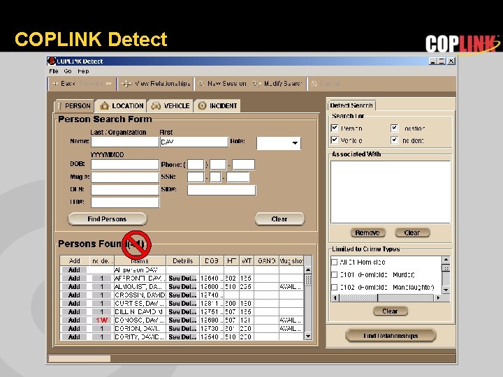Click the crime types list scroll down arrow
Viewport: 503px width, 377px height.
(x=446, y=290)
